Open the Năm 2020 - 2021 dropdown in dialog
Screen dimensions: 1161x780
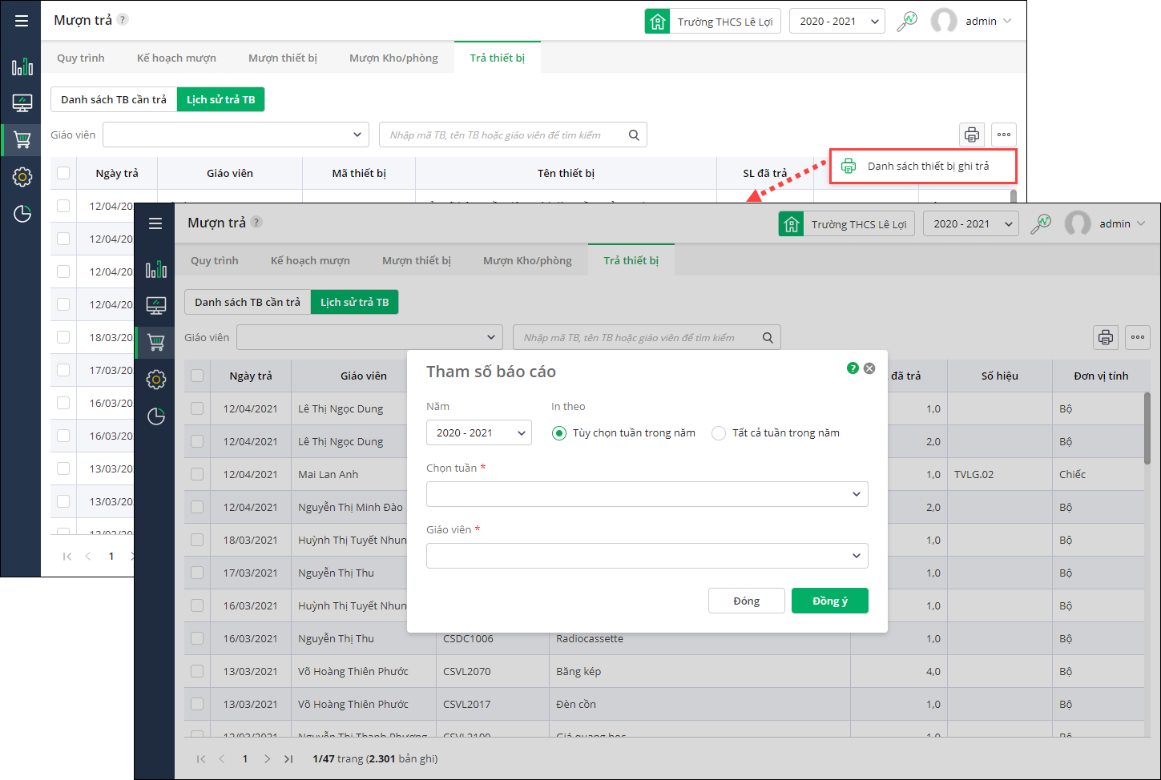coord(478,433)
